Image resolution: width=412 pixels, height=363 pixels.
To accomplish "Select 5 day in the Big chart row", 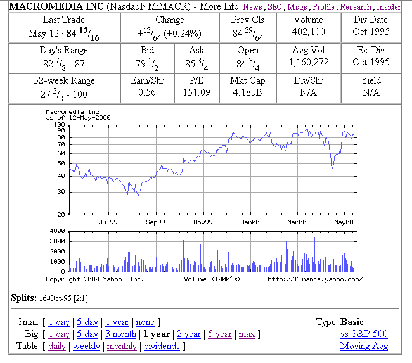I will tap(87, 334).
